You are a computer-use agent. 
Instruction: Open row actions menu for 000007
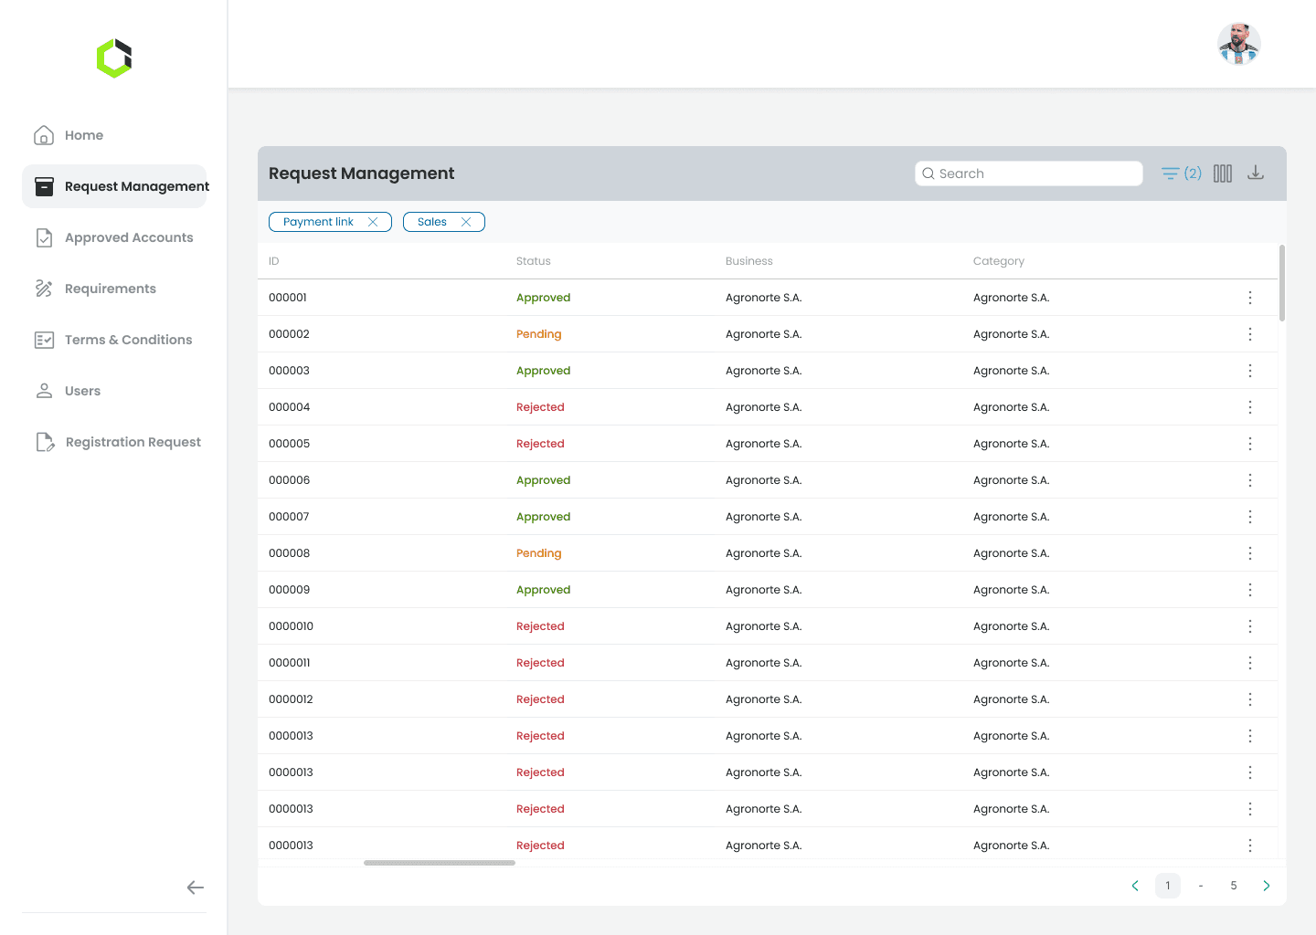click(x=1250, y=517)
